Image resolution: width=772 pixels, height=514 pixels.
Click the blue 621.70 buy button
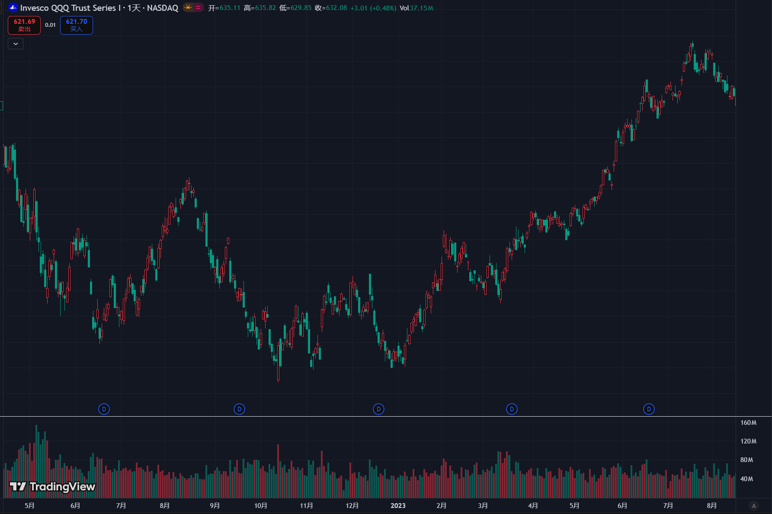[x=77, y=25]
